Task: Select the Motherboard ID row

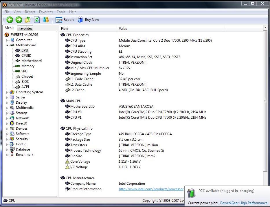Action: click(109, 107)
